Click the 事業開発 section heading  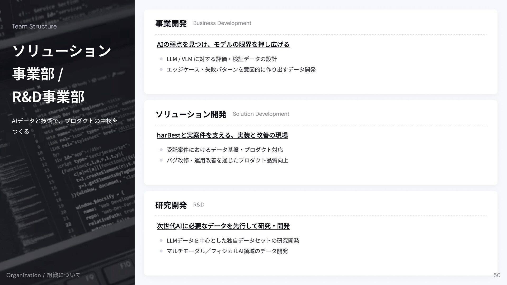[x=171, y=24]
